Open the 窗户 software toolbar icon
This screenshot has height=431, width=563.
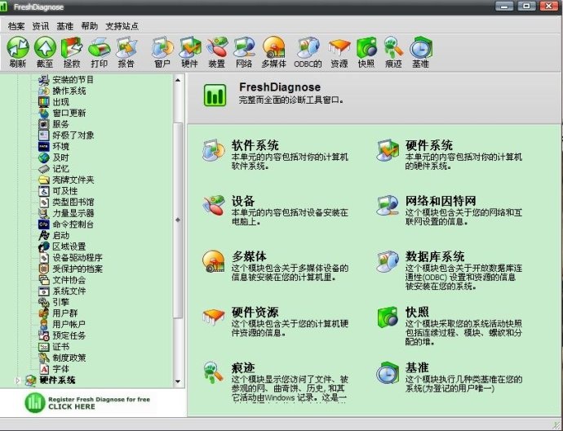(x=162, y=47)
